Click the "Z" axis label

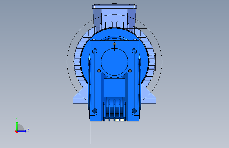point(28,130)
